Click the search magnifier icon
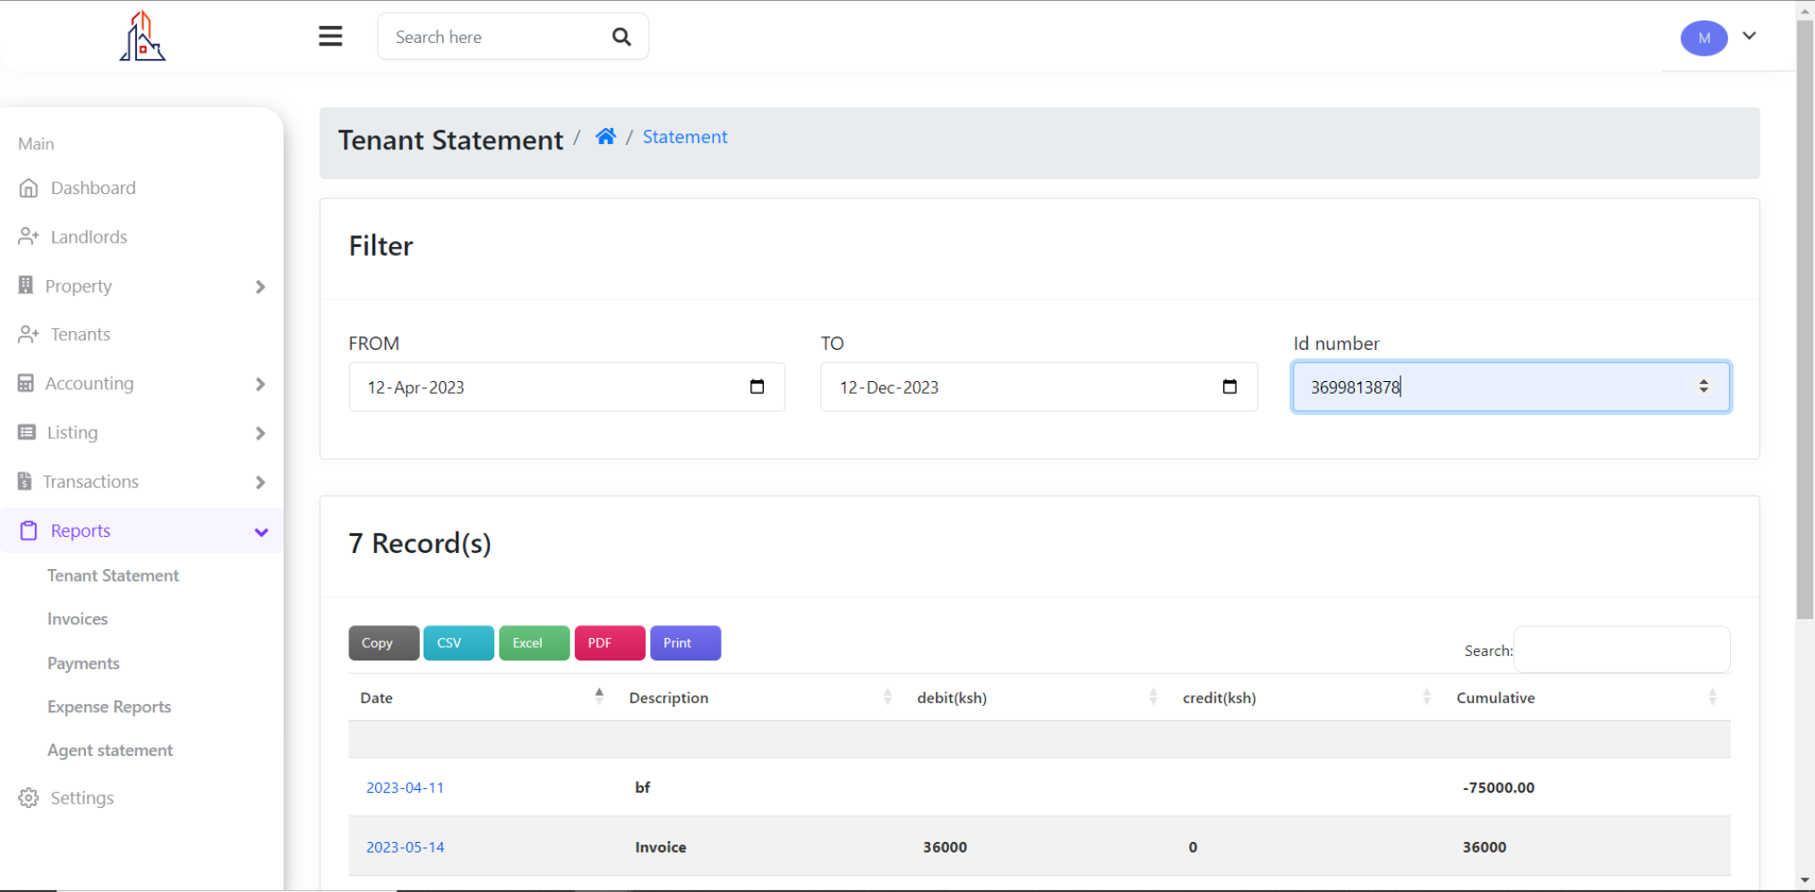Image resolution: width=1815 pixels, height=892 pixels. tap(621, 37)
